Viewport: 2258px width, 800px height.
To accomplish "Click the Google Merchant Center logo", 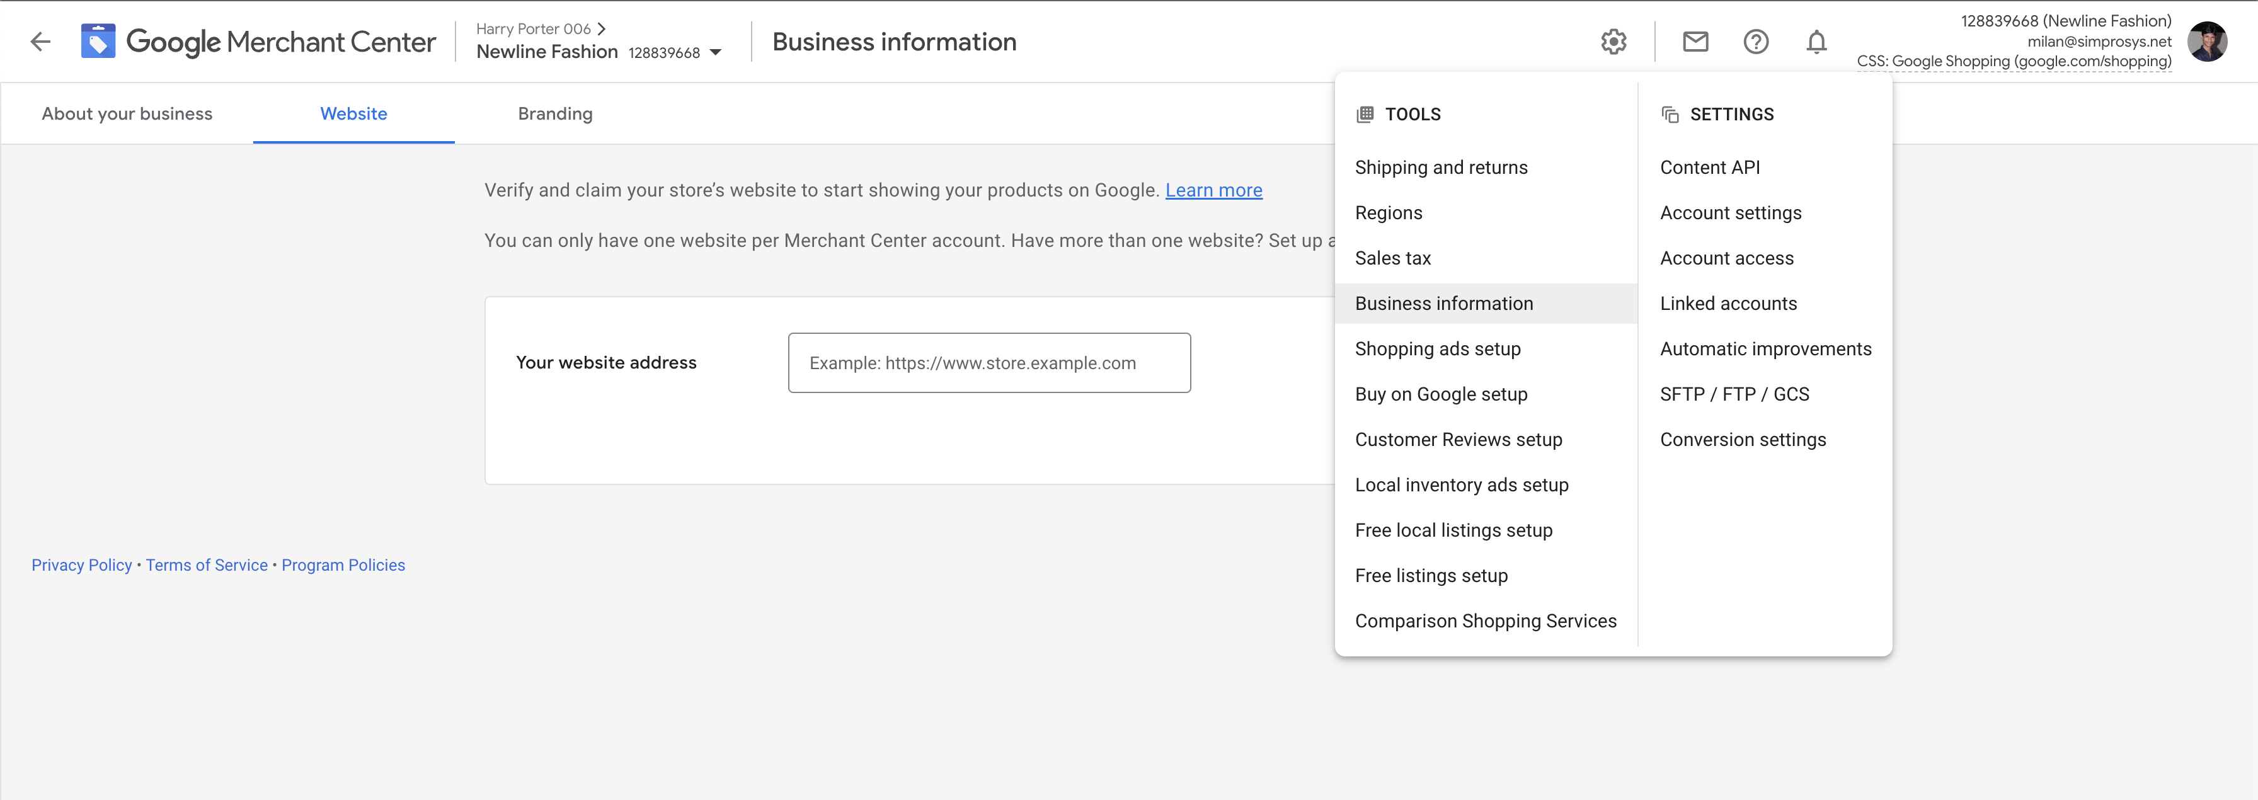I will pos(258,41).
